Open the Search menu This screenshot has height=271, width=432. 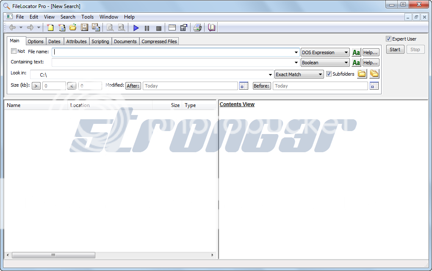click(x=68, y=17)
